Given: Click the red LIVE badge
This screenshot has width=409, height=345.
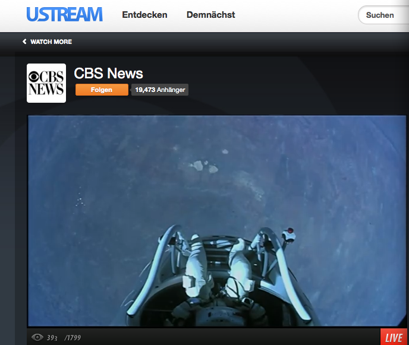Looking at the screenshot, I should (x=394, y=337).
